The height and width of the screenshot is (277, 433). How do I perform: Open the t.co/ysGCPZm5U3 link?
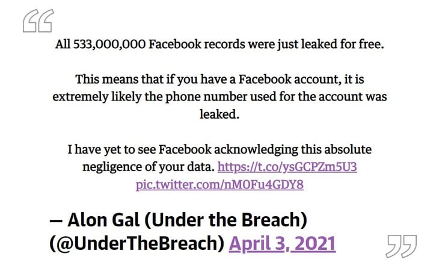(287, 167)
